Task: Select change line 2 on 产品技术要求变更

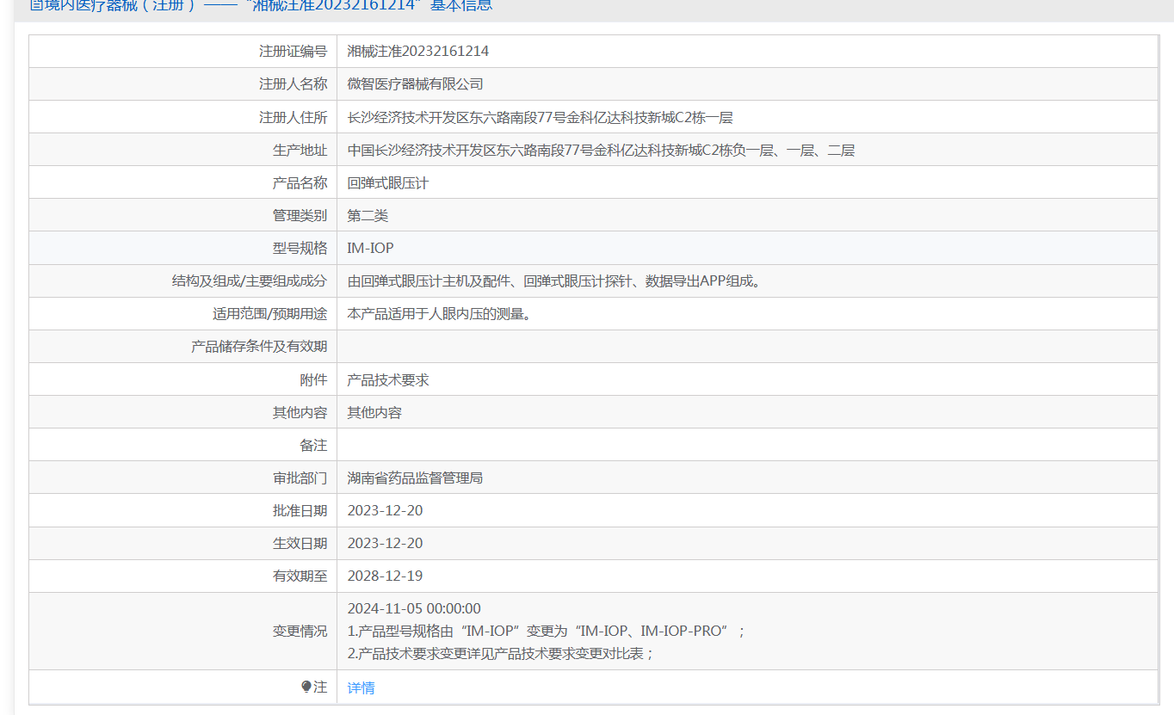Action: (501, 653)
